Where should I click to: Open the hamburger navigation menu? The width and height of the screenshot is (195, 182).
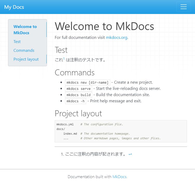pyautogui.click(x=183, y=7)
